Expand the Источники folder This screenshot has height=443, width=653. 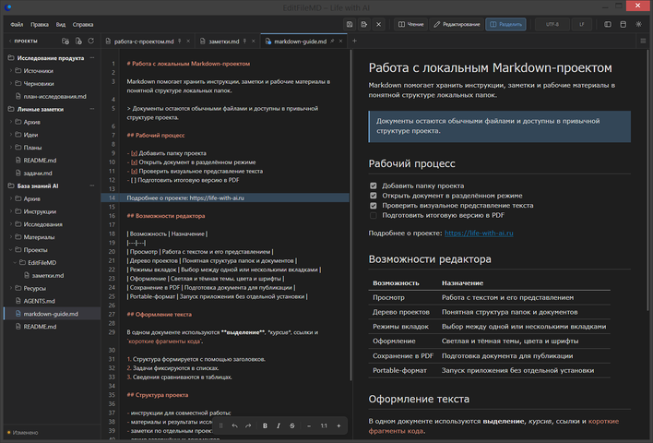[11, 71]
